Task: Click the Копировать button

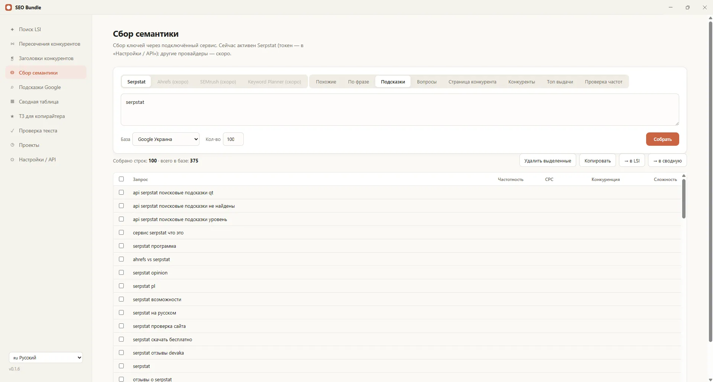Action: (597, 161)
